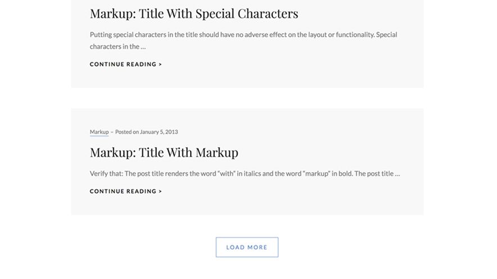Click the January 5, 2013 post date

click(x=159, y=132)
